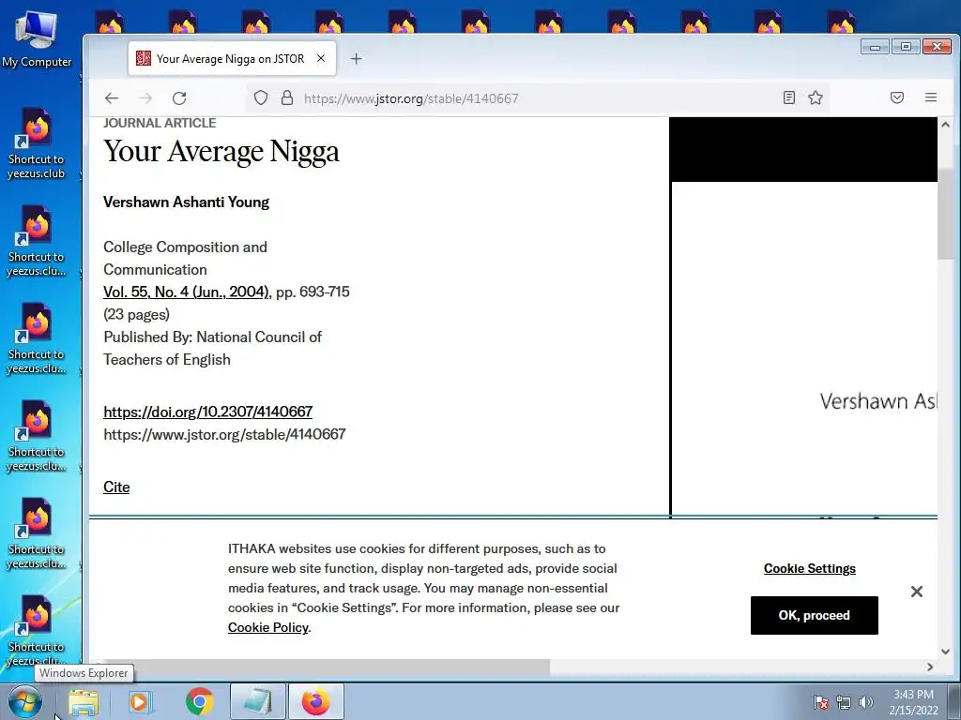
Task: Open Windows Explorer from the taskbar
Action: pyautogui.click(x=84, y=702)
